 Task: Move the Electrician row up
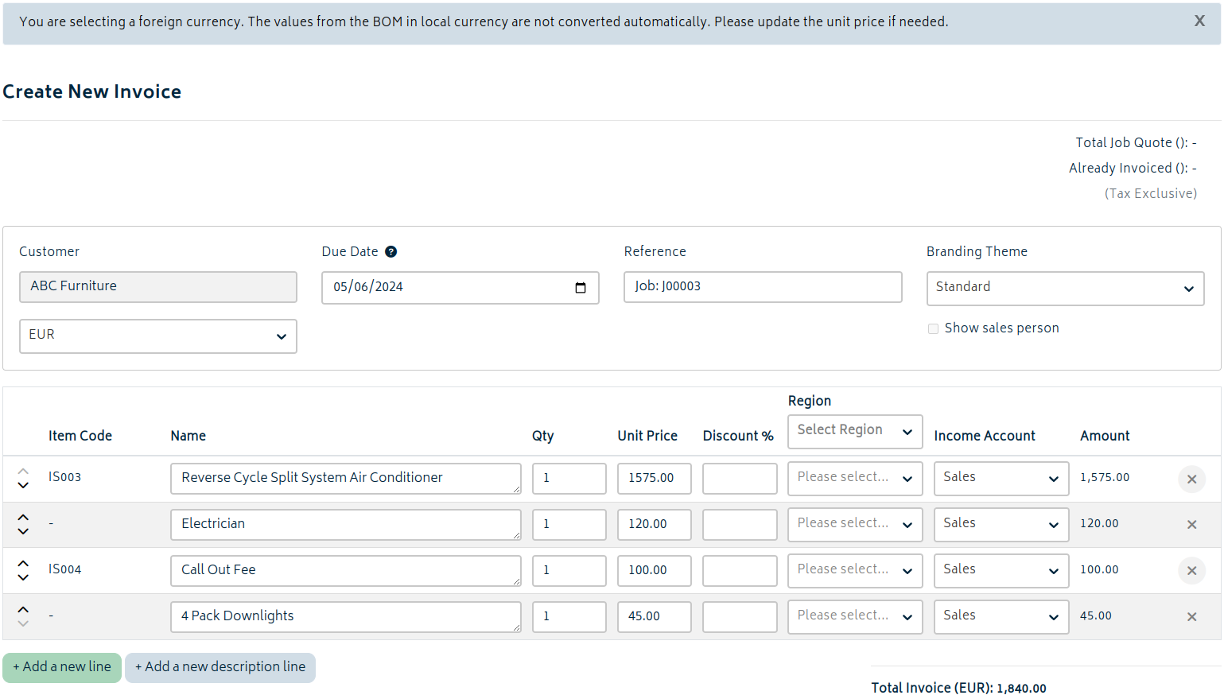coord(23,517)
